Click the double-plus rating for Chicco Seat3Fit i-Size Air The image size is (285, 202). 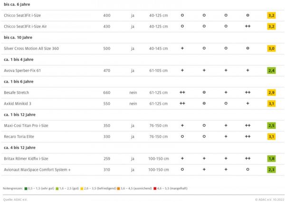pyautogui.click(x=247, y=26)
